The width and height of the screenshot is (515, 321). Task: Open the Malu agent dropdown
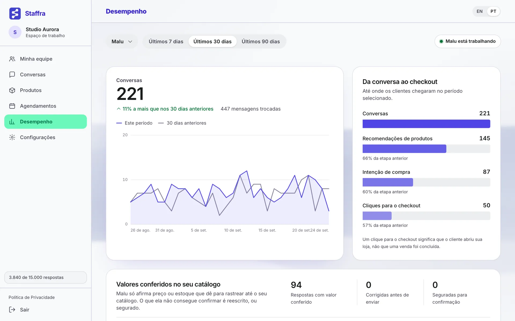(122, 41)
